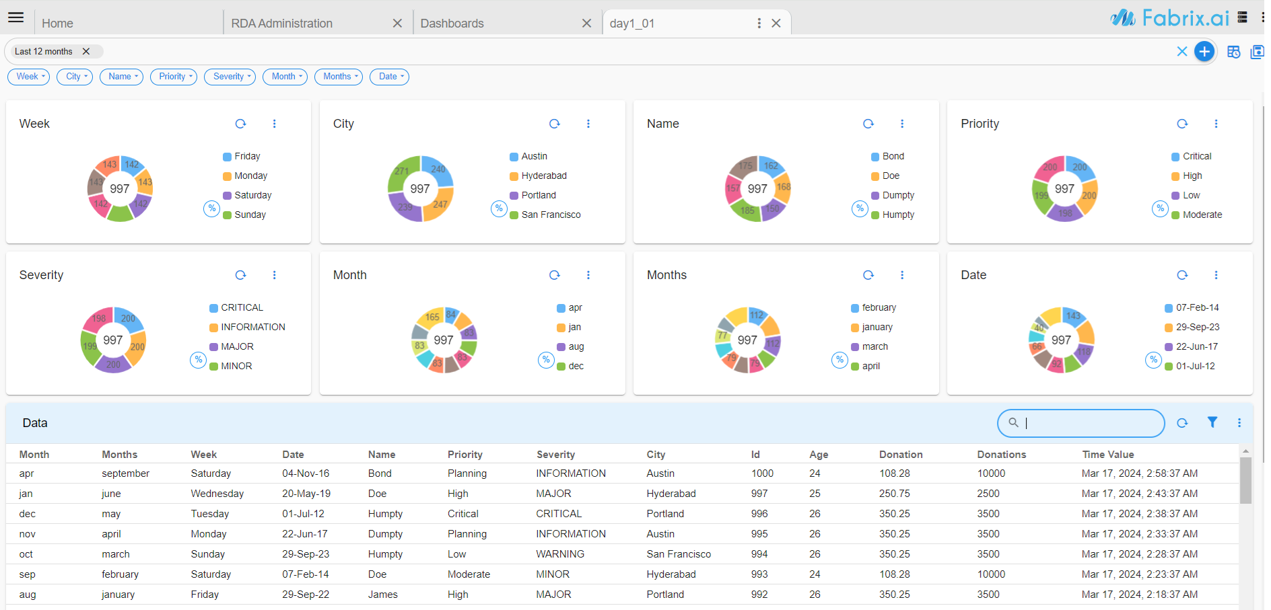Remove the Last 12 months filter chip
This screenshot has width=1271, height=610.
(86, 52)
